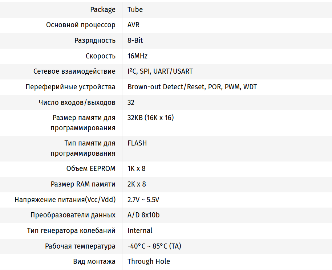Select the "I²C, SPI, UART/USART" text
Screen dimensions: 332x270
pyautogui.click(x=160, y=71)
